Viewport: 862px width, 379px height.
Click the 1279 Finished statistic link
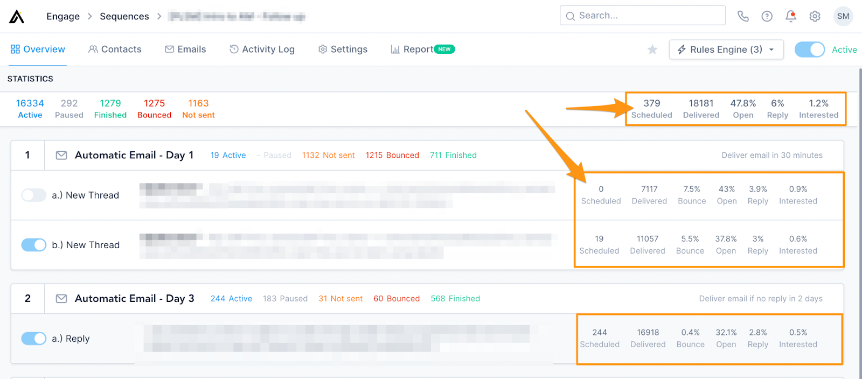(110, 108)
